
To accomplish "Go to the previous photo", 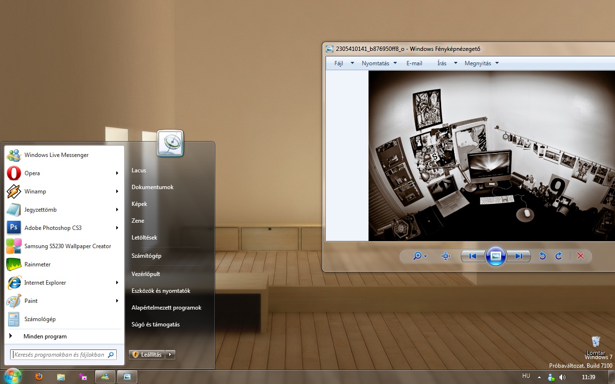I will [473, 256].
